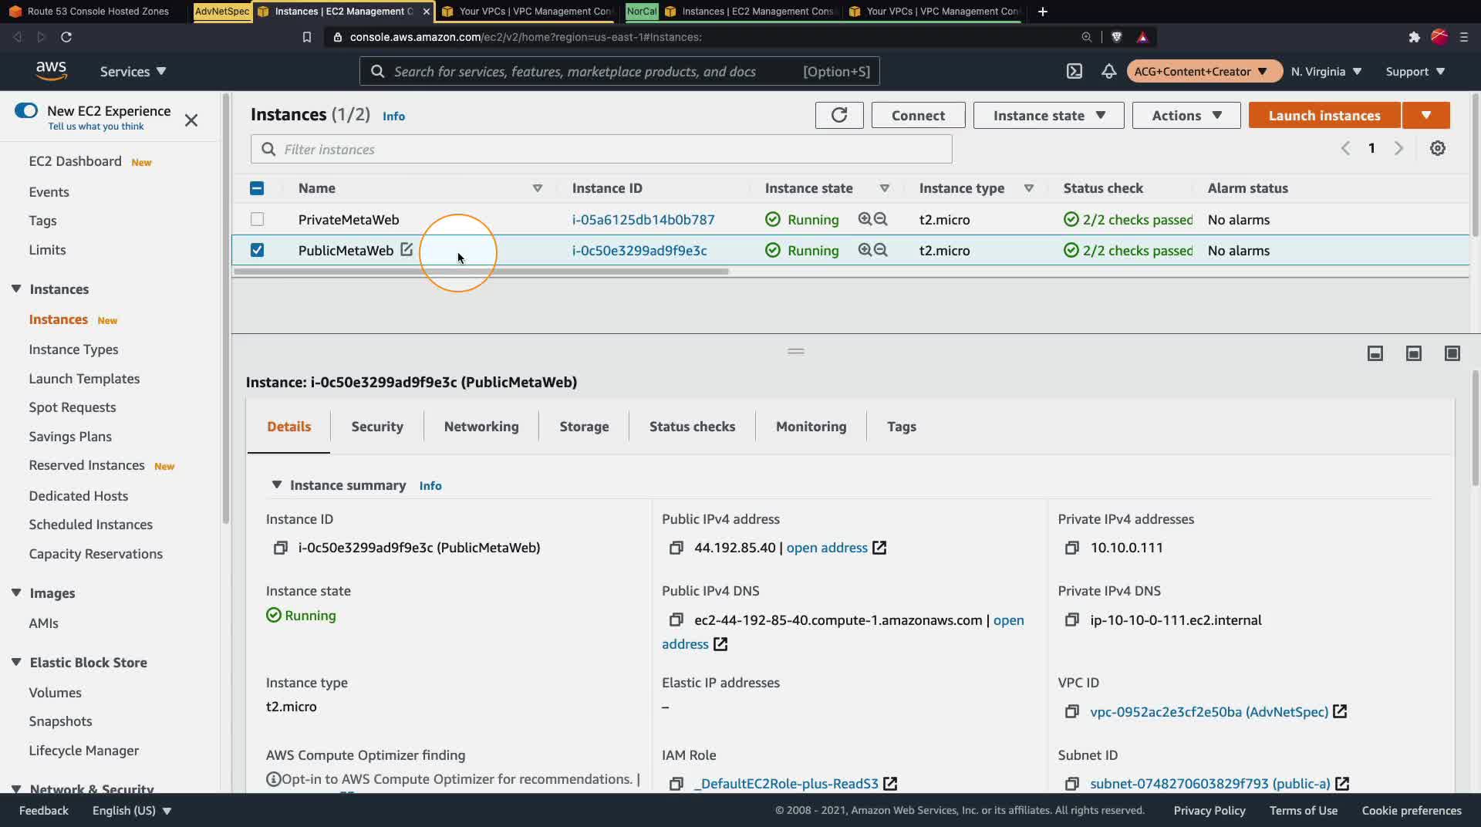The image size is (1481, 827).
Task: Switch to the Storage tab
Action: pos(584,427)
